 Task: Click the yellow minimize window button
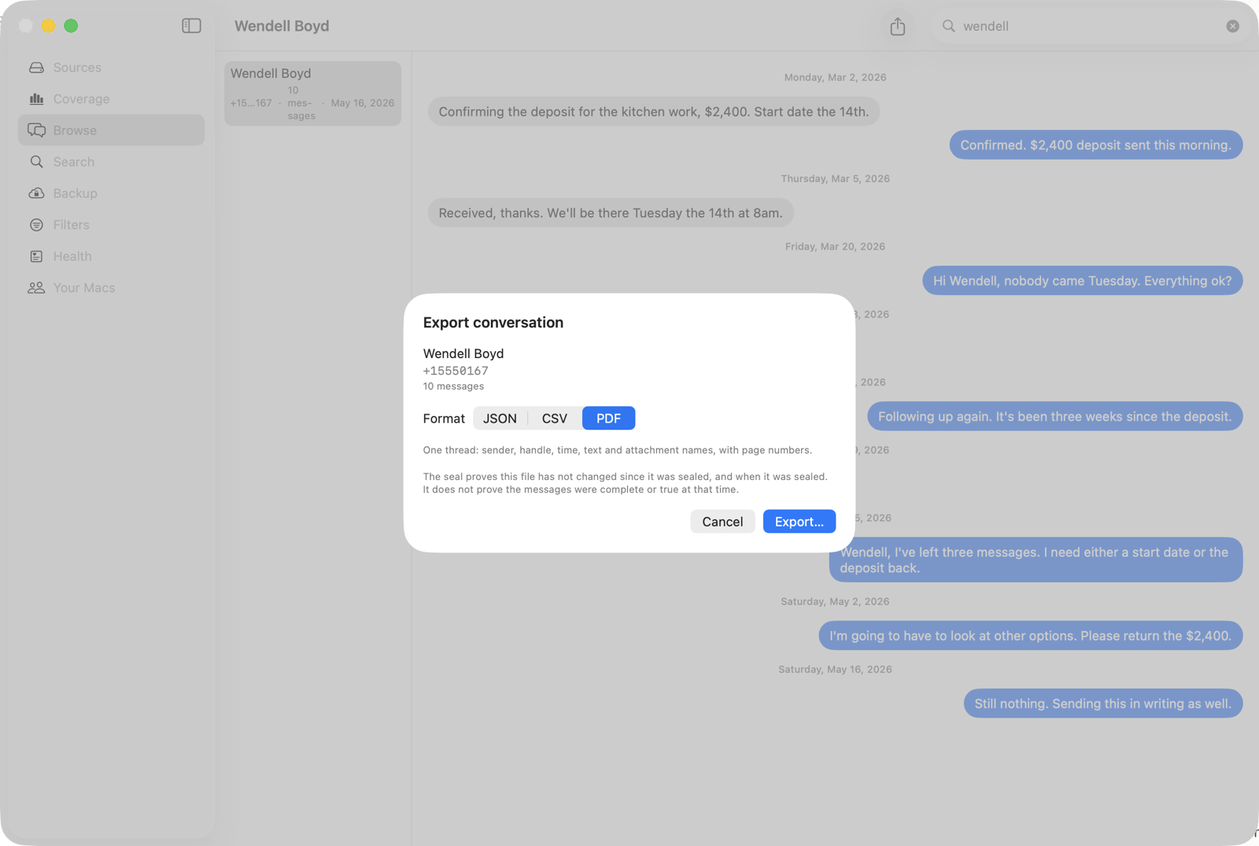click(48, 26)
